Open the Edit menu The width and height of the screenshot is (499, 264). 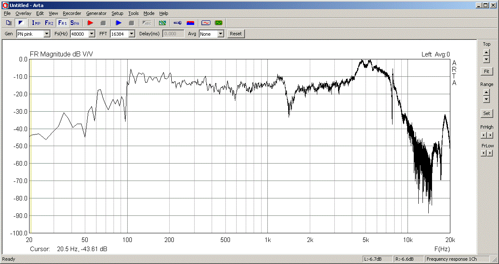[x=40, y=13]
